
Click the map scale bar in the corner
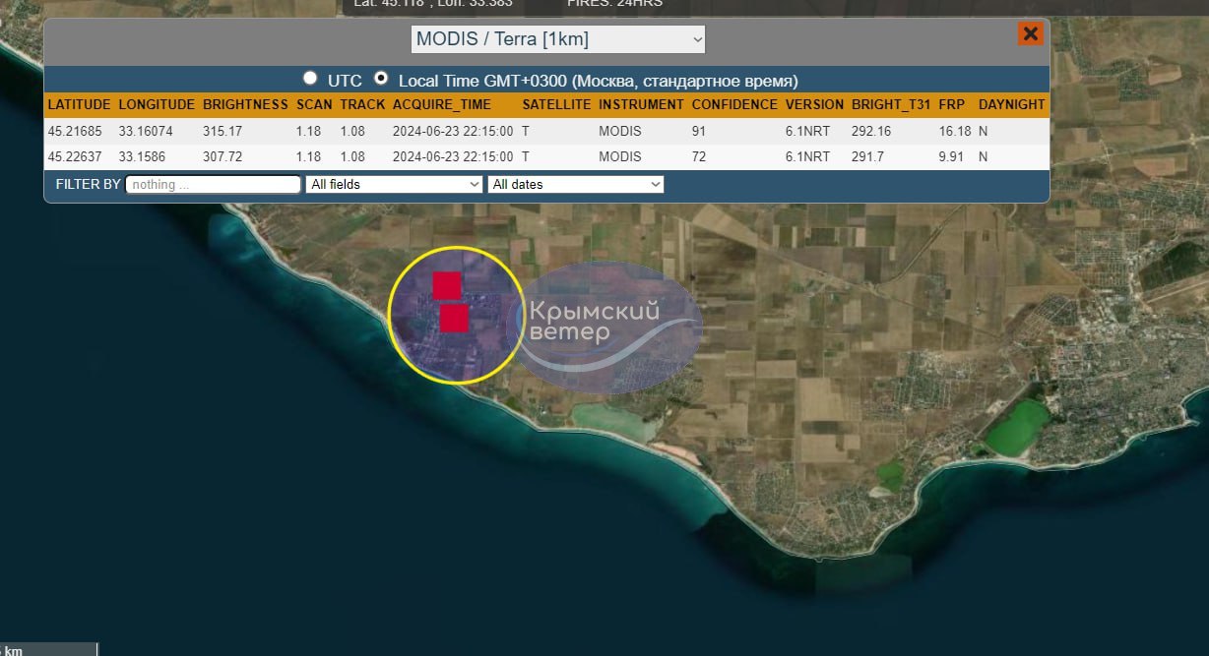point(49,649)
